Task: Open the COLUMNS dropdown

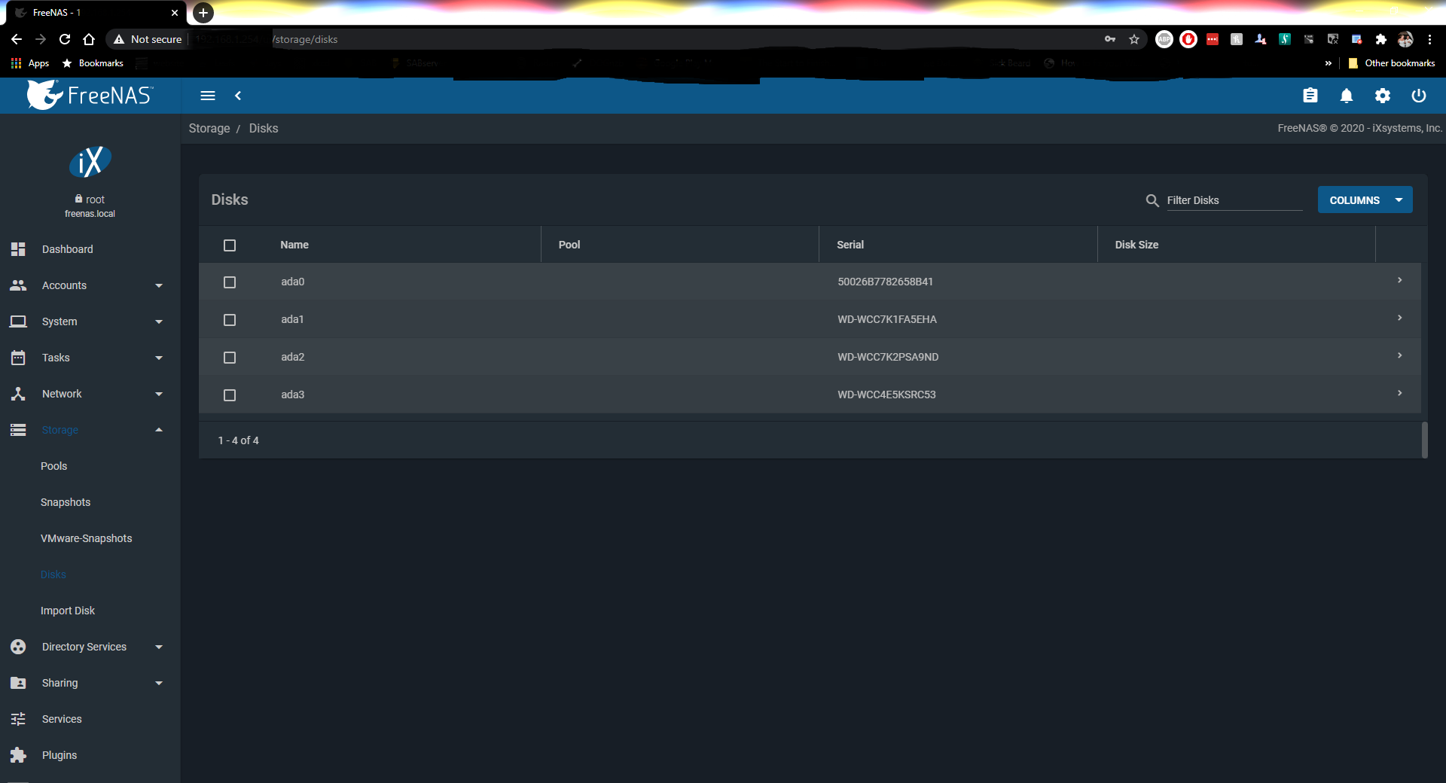Action: click(x=1365, y=200)
